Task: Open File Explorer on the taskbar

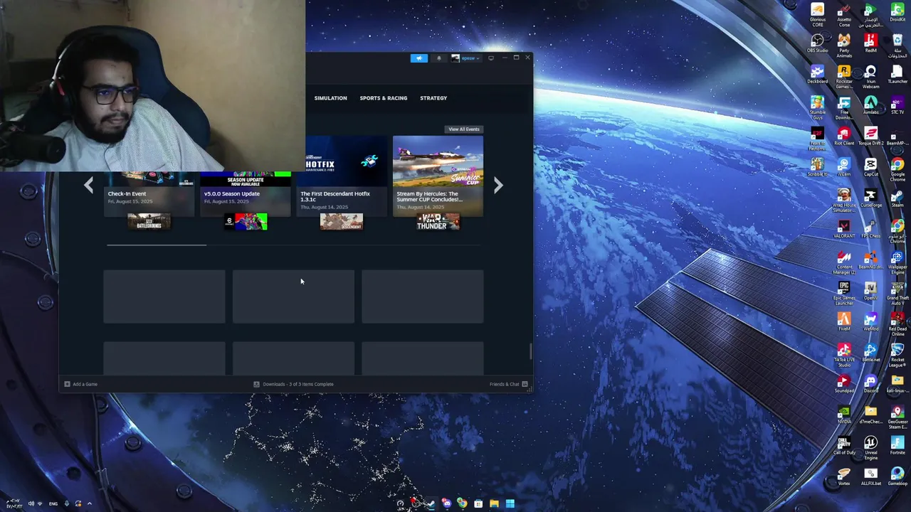Action: point(494,504)
